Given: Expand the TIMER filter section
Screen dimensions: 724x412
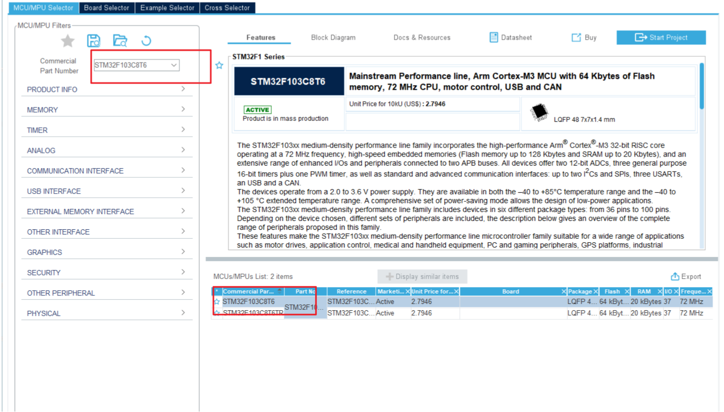Looking at the screenshot, I should point(107,130).
